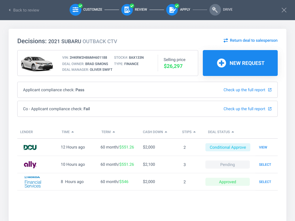This screenshot has height=221, width=295.
Task: Click stips value 3 in ally row
Action: point(185,165)
